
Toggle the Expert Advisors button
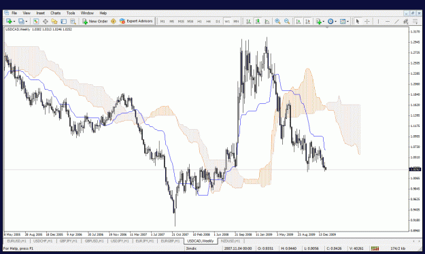pos(136,21)
